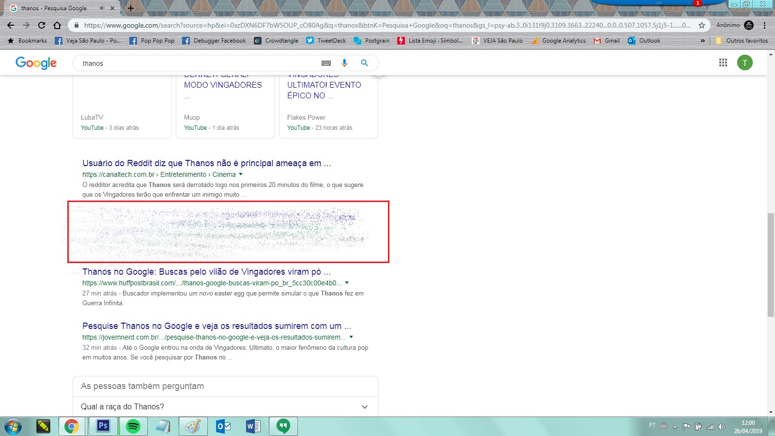Click the Anônimo profile avatar icon
The height and width of the screenshot is (436, 775).
point(748,25)
